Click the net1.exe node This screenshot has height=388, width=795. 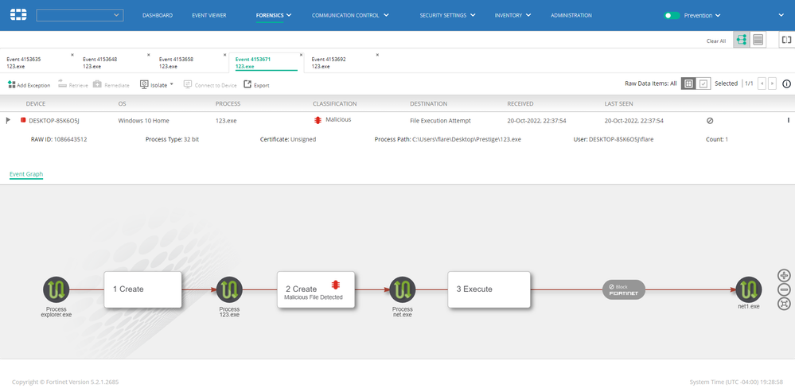[749, 289]
